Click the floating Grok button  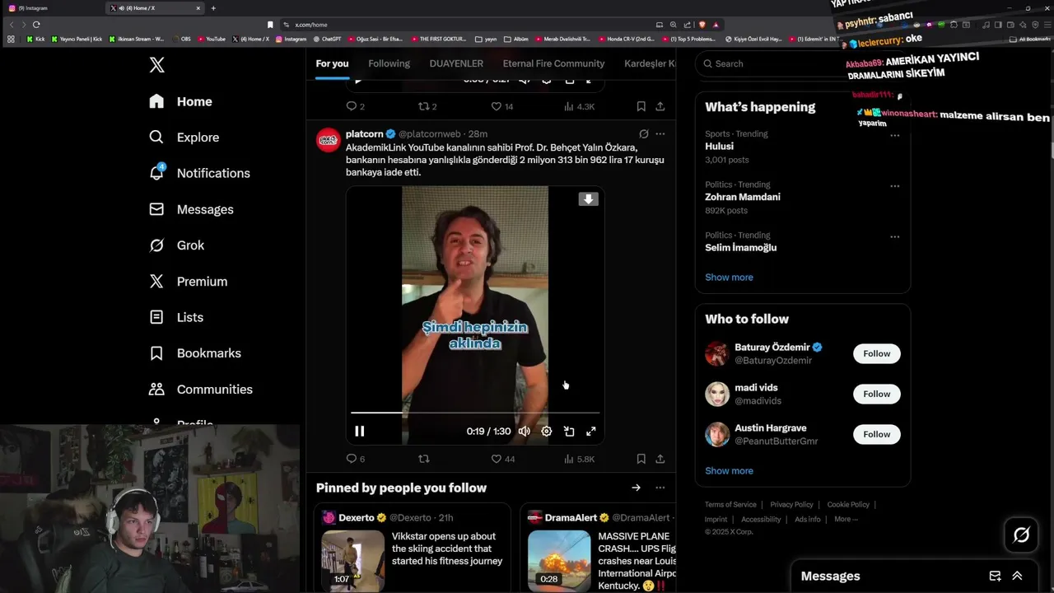1021,535
